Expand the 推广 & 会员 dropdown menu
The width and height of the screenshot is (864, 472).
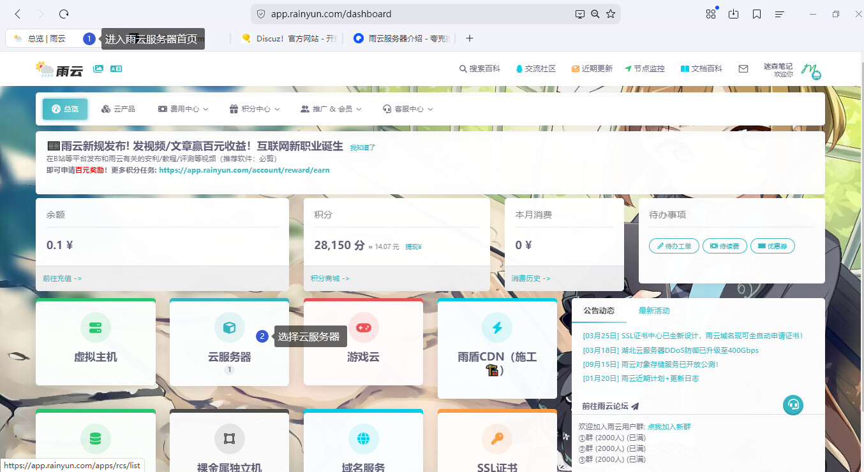331,109
